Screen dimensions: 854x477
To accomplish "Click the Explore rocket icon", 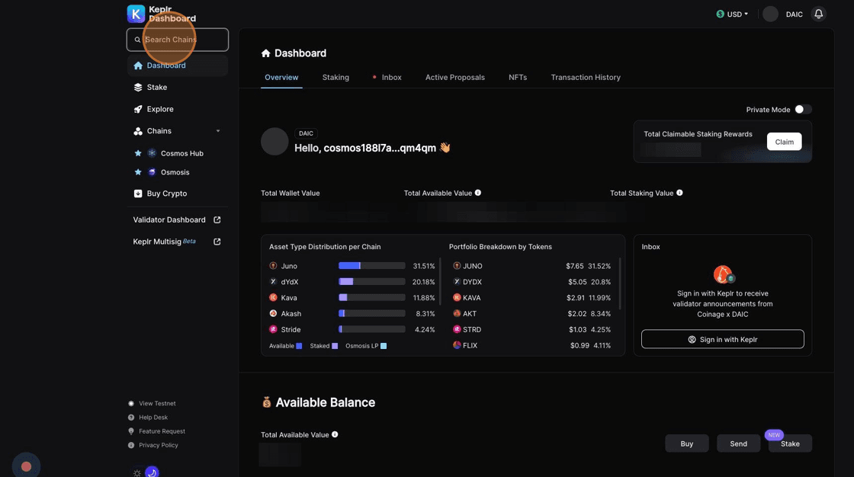I will tap(138, 109).
